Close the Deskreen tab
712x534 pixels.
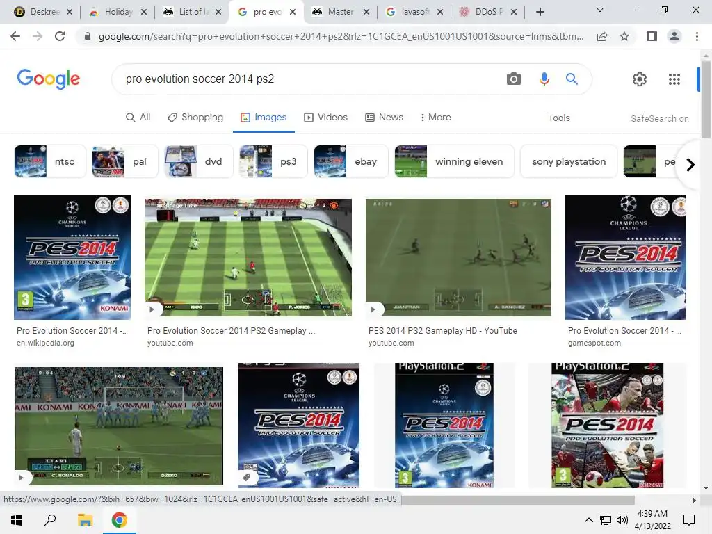coord(70,12)
